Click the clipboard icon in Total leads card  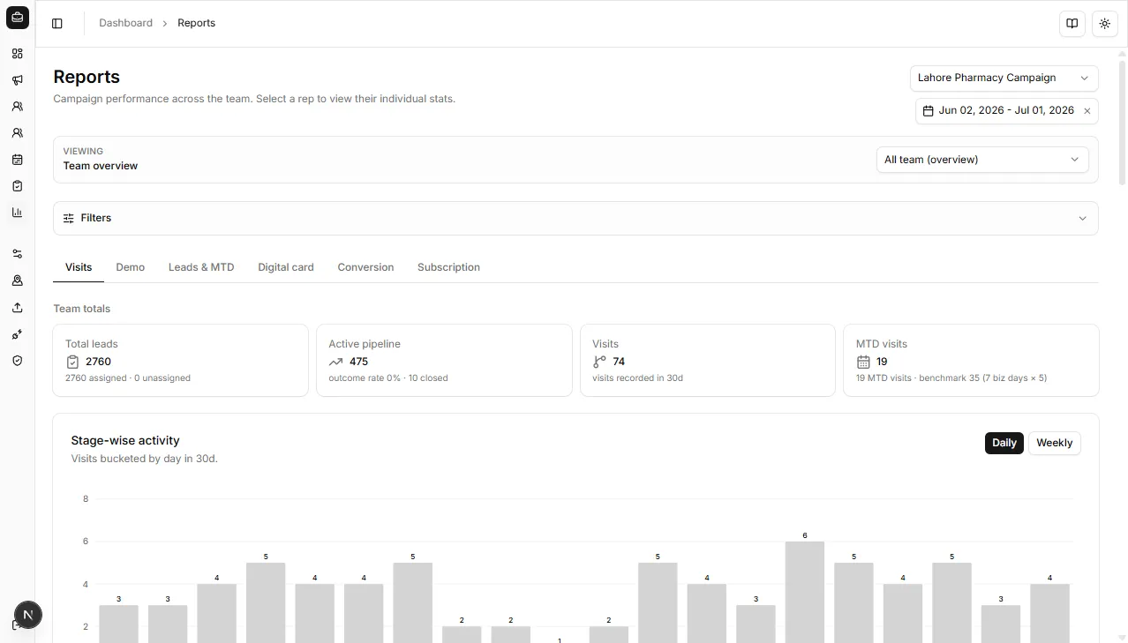click(73, 362)
